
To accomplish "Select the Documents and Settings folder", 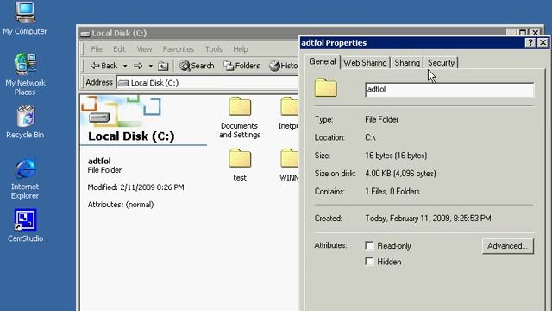I will [x=240, y=118].
